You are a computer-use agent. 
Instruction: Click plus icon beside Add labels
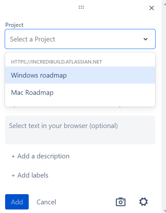13,176
